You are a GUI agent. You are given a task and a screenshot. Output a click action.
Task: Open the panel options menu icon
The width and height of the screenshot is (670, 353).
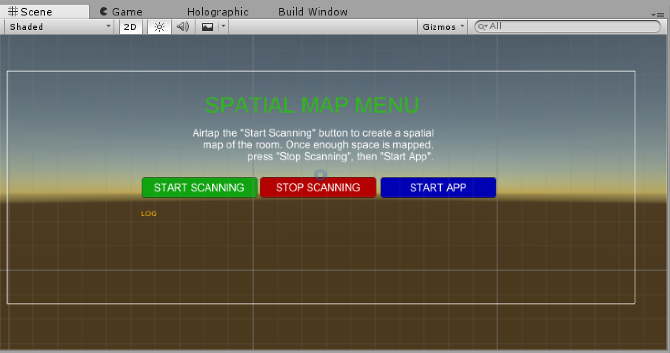657,15
